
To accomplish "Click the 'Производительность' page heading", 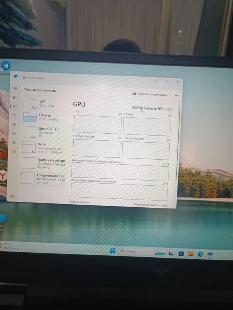I will tap(40, 90).
